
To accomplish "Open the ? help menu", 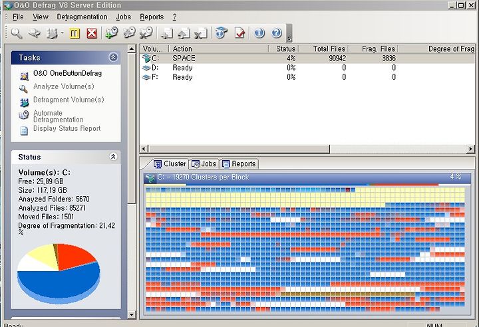I will pos(174,17).
